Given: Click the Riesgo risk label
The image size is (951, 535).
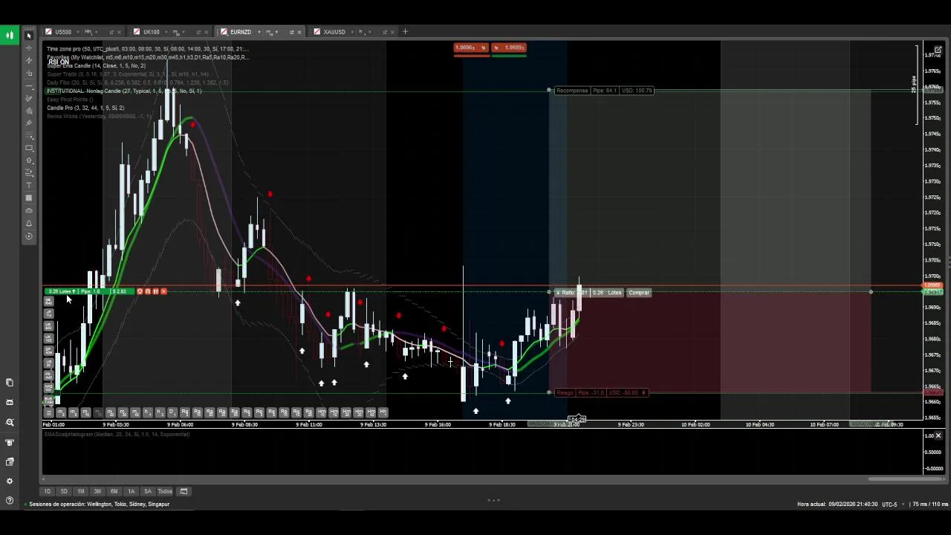Looking at the screenshot, I should click(x=565, y=392).
